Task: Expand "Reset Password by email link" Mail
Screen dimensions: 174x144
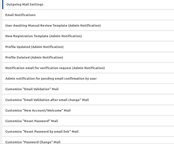Action: pyautogui.click(x=42, y=132)
